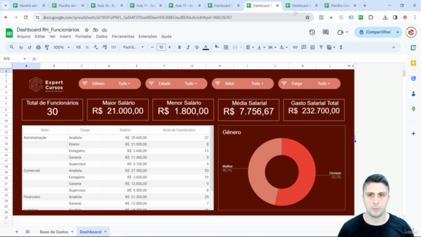Hide the menus with collapse arrow
The width and height of the screenshot is (421, 237).
click(393, 47)
